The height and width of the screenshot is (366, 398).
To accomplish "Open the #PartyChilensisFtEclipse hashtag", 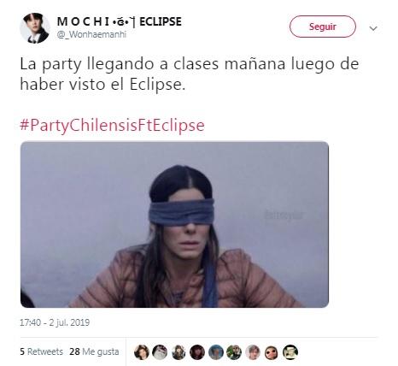I will point(112,126).
